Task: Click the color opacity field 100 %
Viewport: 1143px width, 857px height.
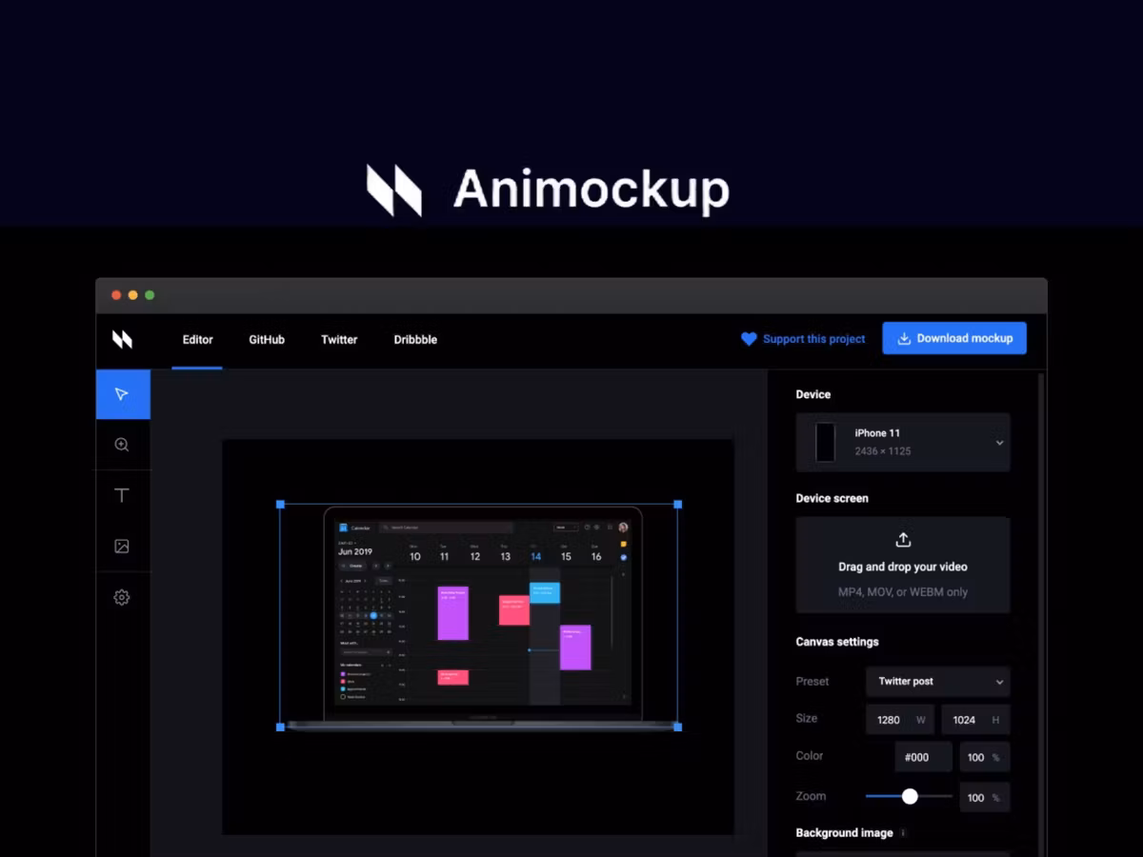Action: [985, 757]
